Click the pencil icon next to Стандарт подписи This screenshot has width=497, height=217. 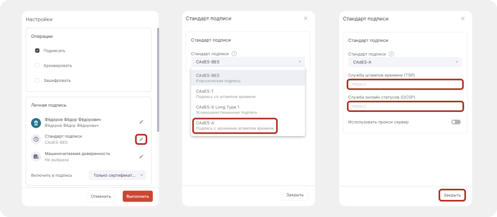tap(141, 139)
